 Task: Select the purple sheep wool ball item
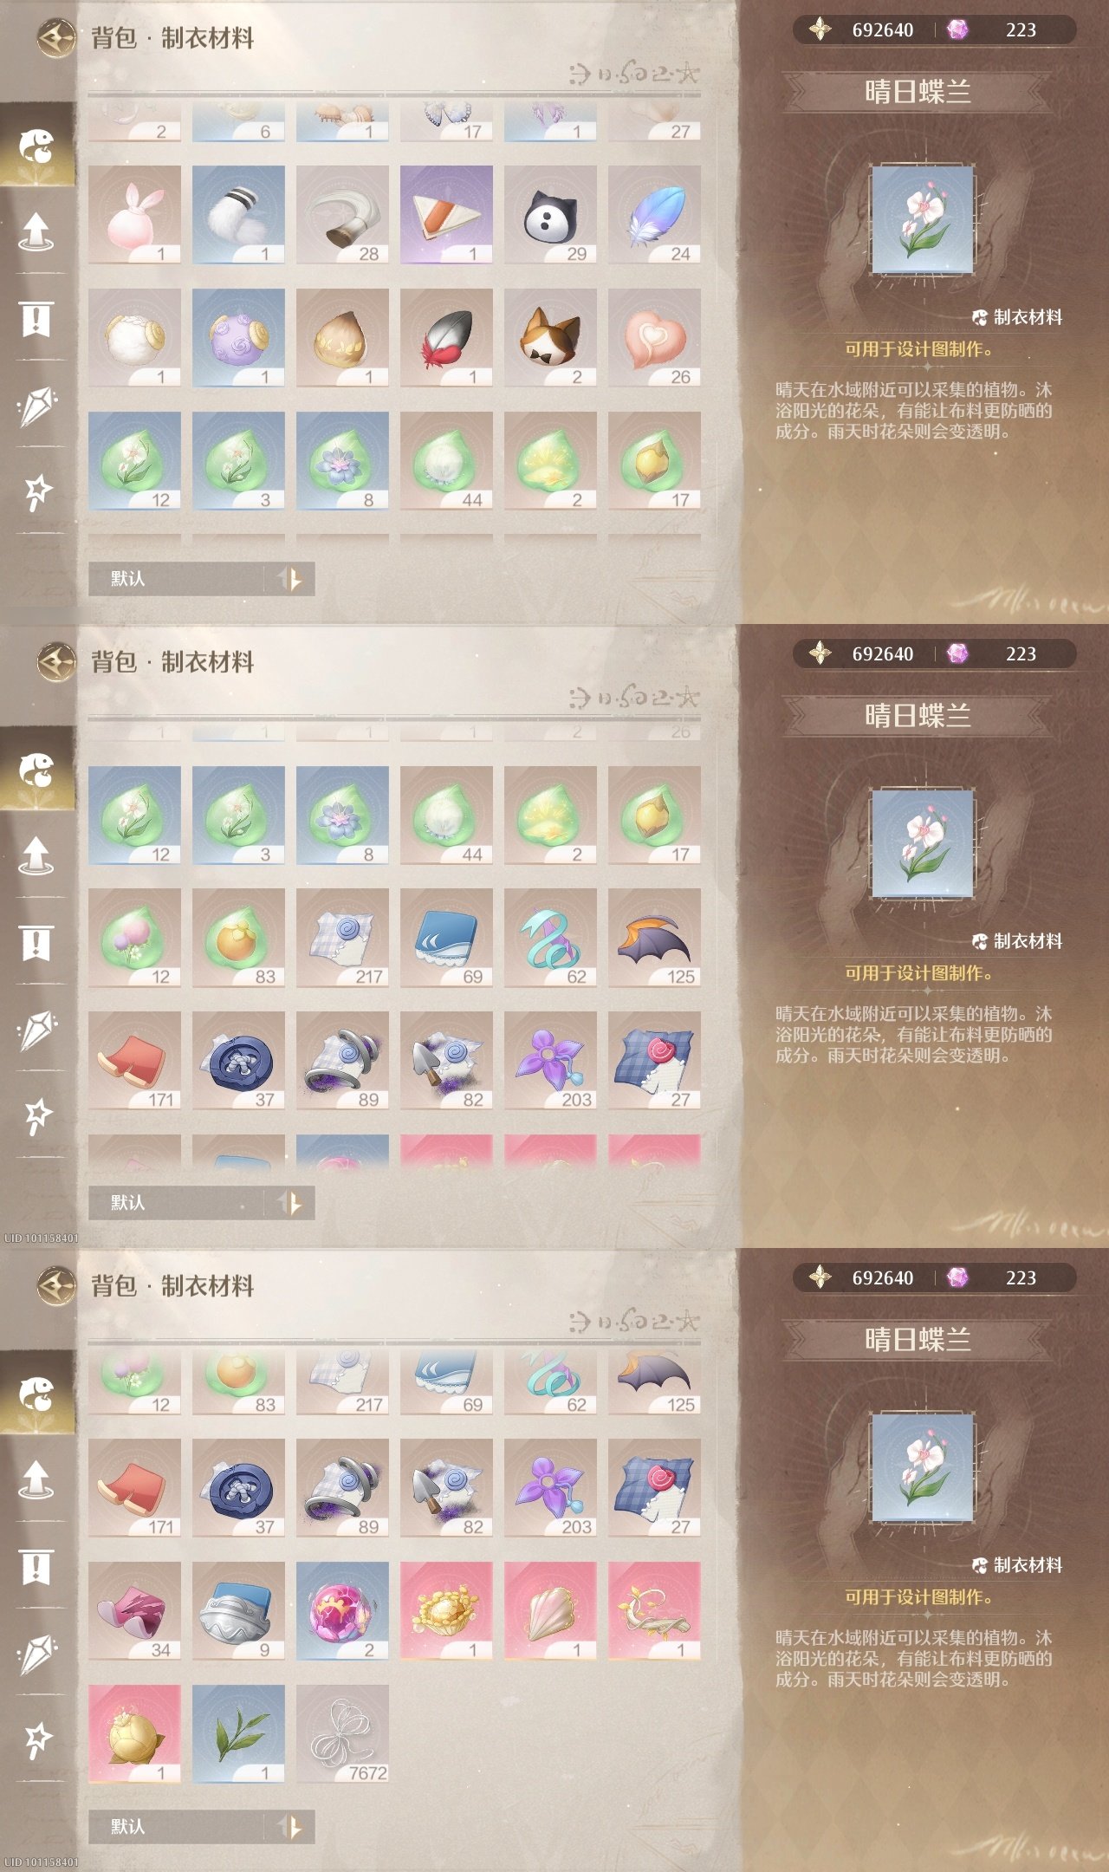coord(238,337)
